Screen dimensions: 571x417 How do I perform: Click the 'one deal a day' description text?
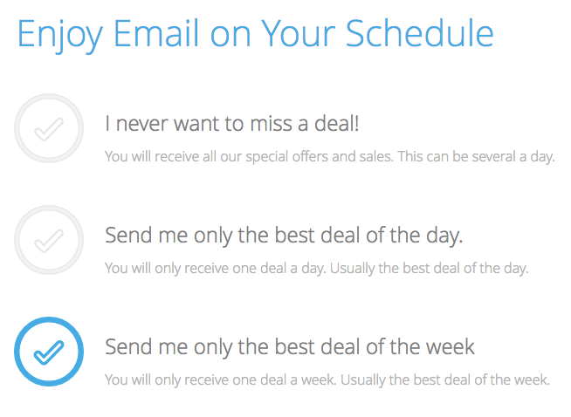[x=316, y=269]
